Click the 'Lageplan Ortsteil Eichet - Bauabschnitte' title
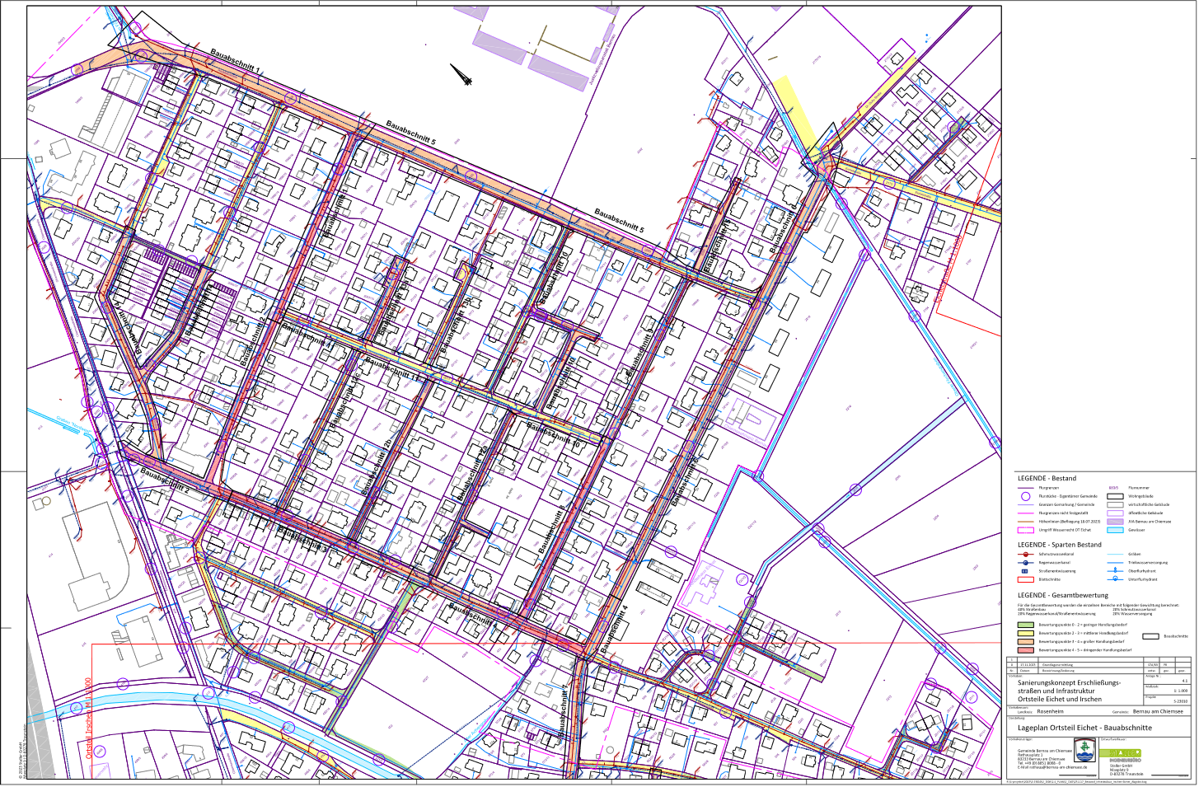Screen dimensions: 1199x787 point(1084,728)
